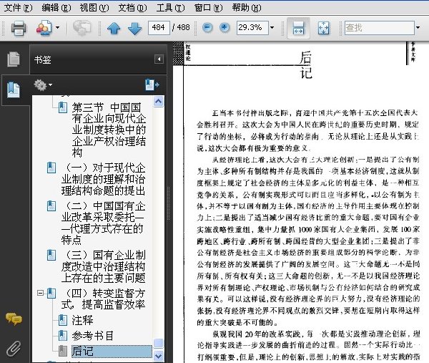Click the fit one full page icon
Screen dimensions: 429x363
(x=324, y=28)
